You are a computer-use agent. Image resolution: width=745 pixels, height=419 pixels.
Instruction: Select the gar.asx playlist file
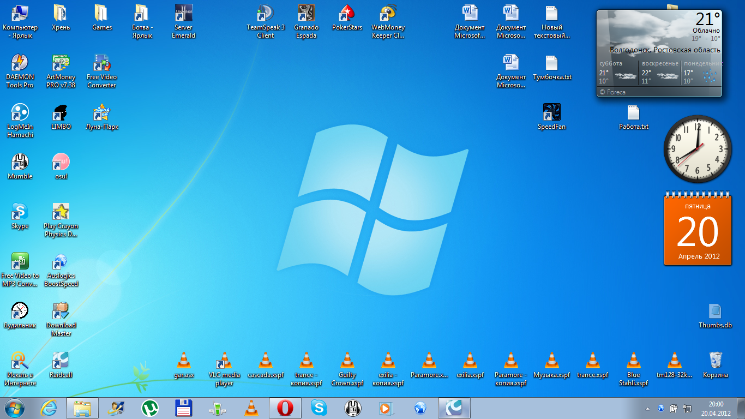(184, 366)
